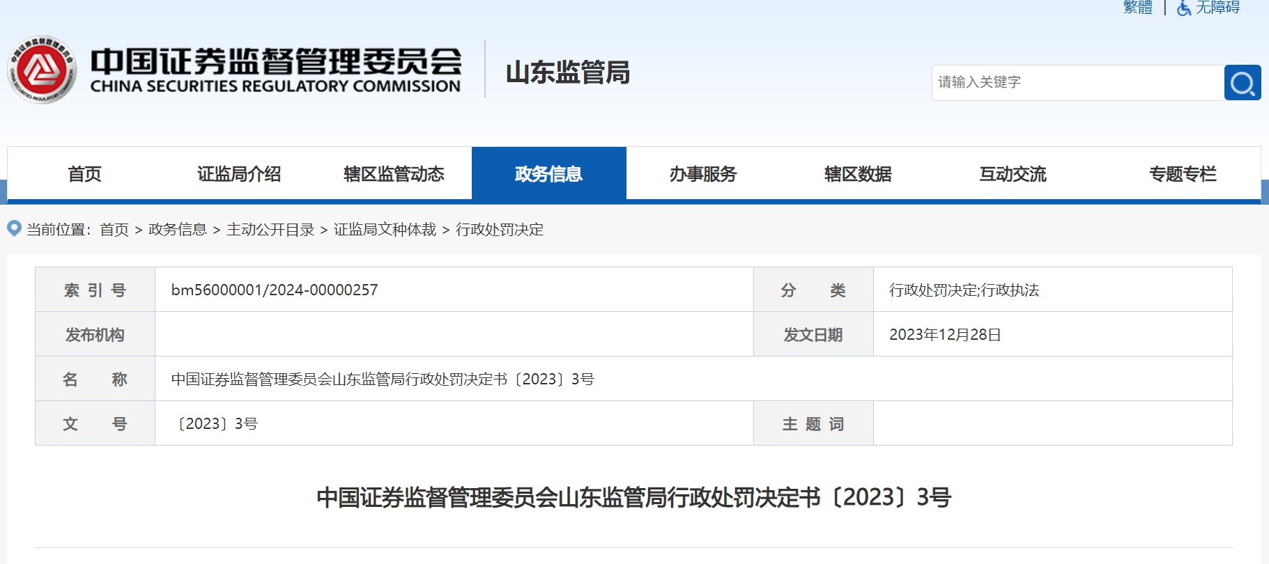Focus the keyword search input field

(1078, 83)
